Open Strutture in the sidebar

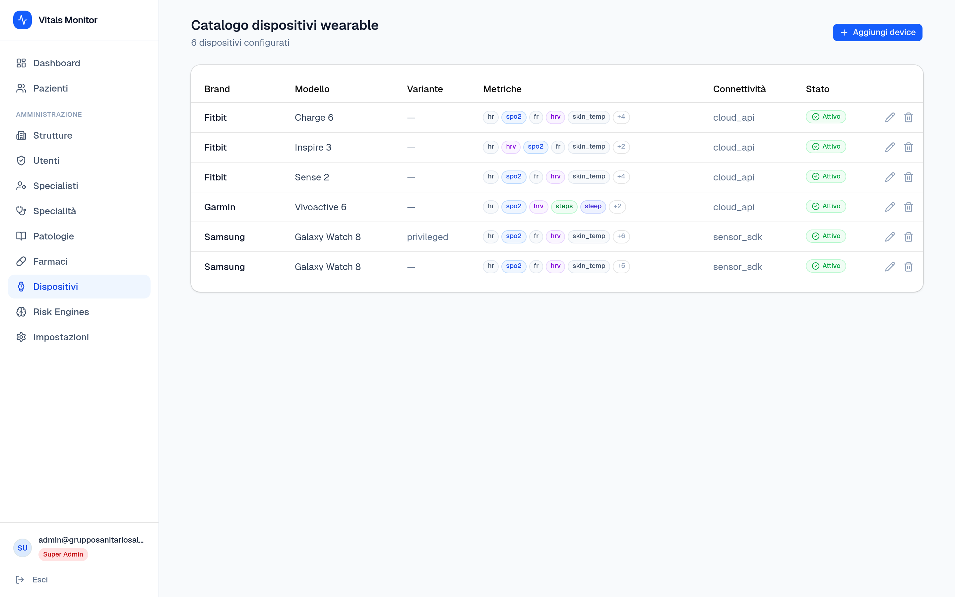pyautogui.click(x=79, y=135)
